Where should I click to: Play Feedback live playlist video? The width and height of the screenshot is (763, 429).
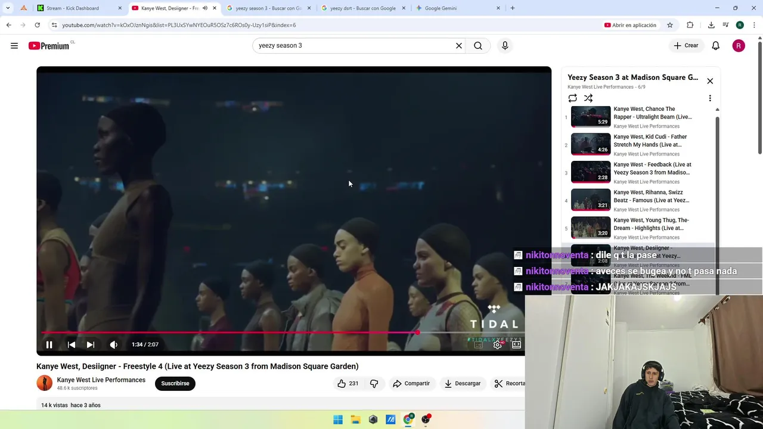click(639, 173)
